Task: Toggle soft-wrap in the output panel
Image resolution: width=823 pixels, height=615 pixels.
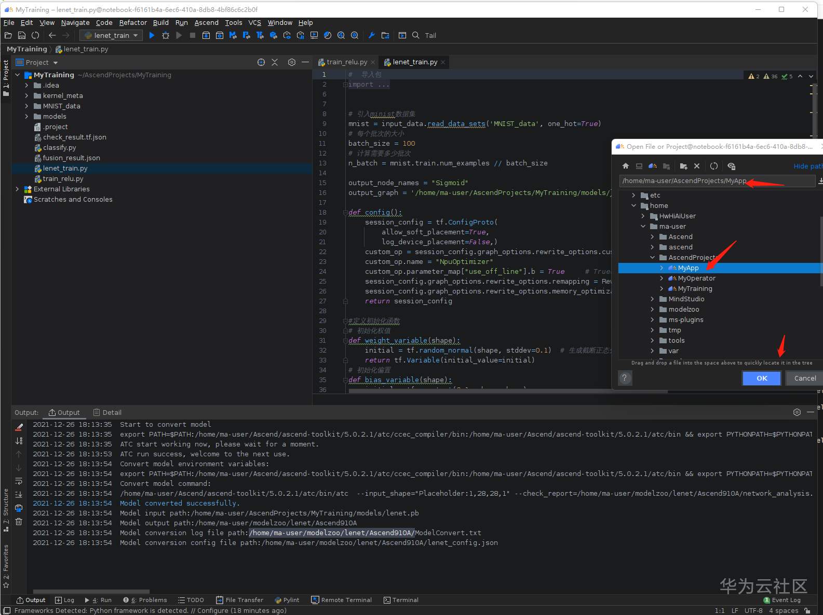Action: coord(19,481)
